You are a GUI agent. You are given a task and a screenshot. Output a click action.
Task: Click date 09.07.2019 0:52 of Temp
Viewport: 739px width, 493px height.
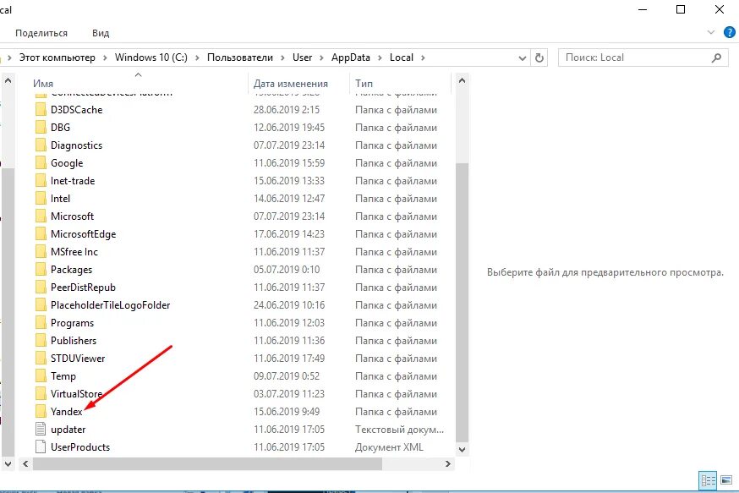coord(287,376)
